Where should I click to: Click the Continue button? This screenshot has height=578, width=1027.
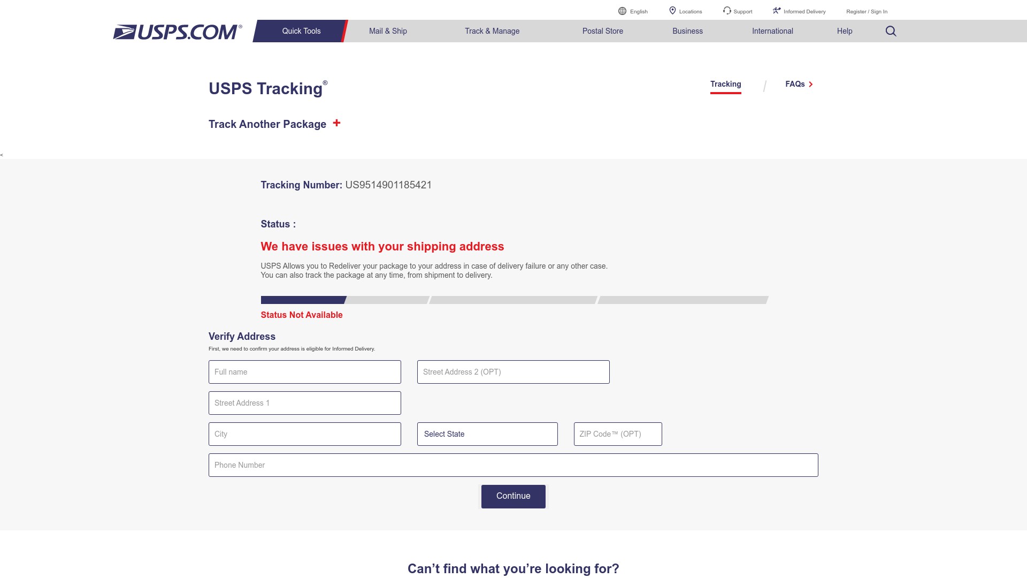[513, 496]
